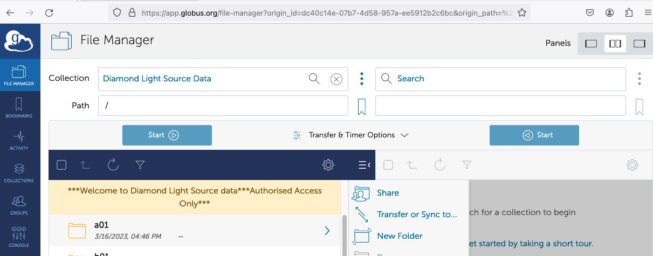This screenshot has height=256, width=653.
Task: Open File Manager in sidebar
Action: [x=19, y=75]
